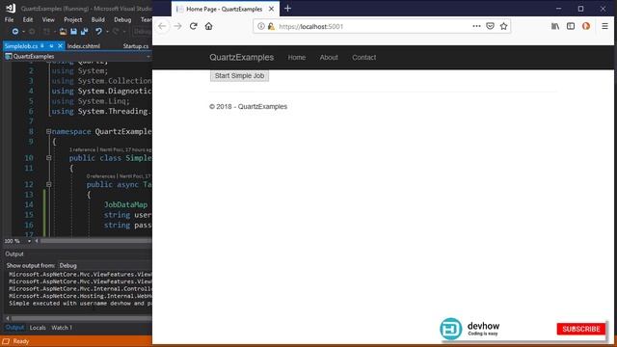
Task: Open View menu in Visual Studio
Action: [48, 19]
